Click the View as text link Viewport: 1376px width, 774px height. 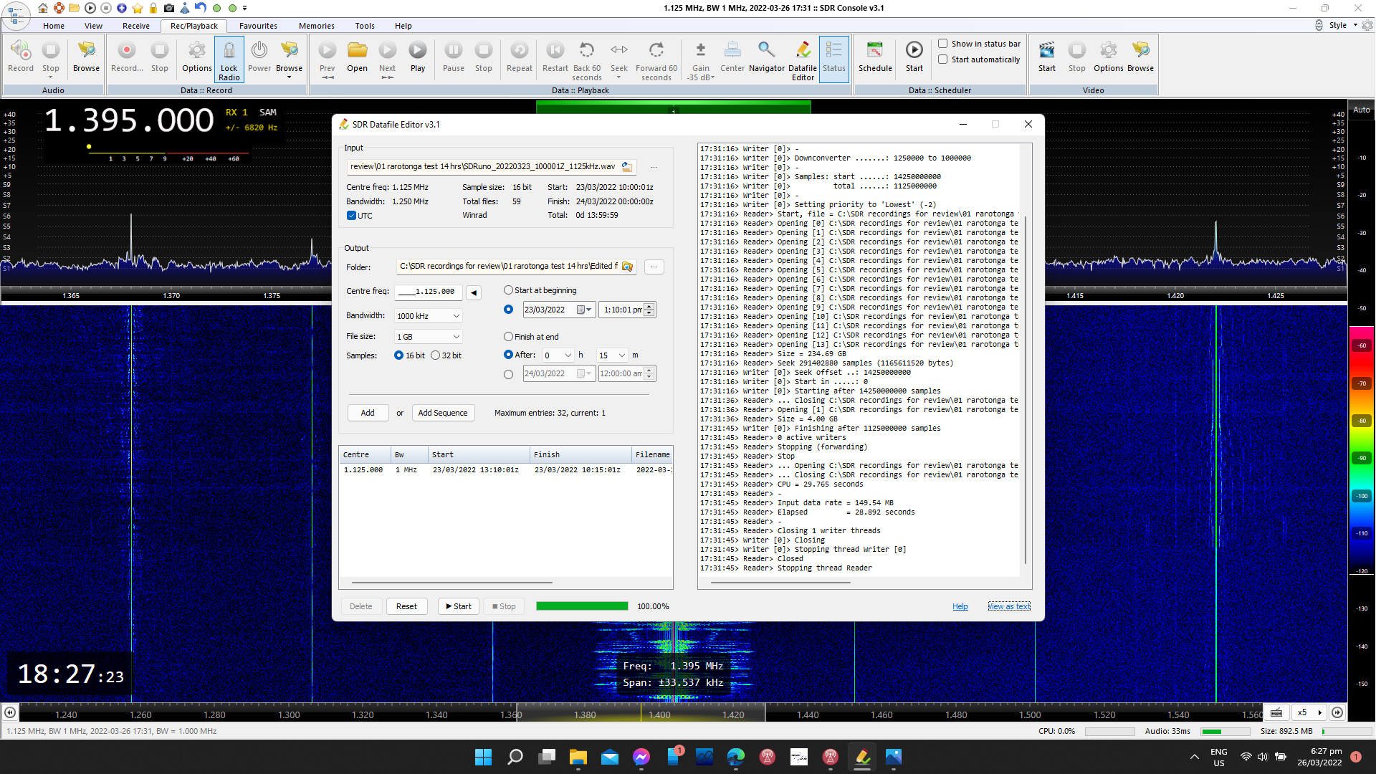coord(1008,606)
